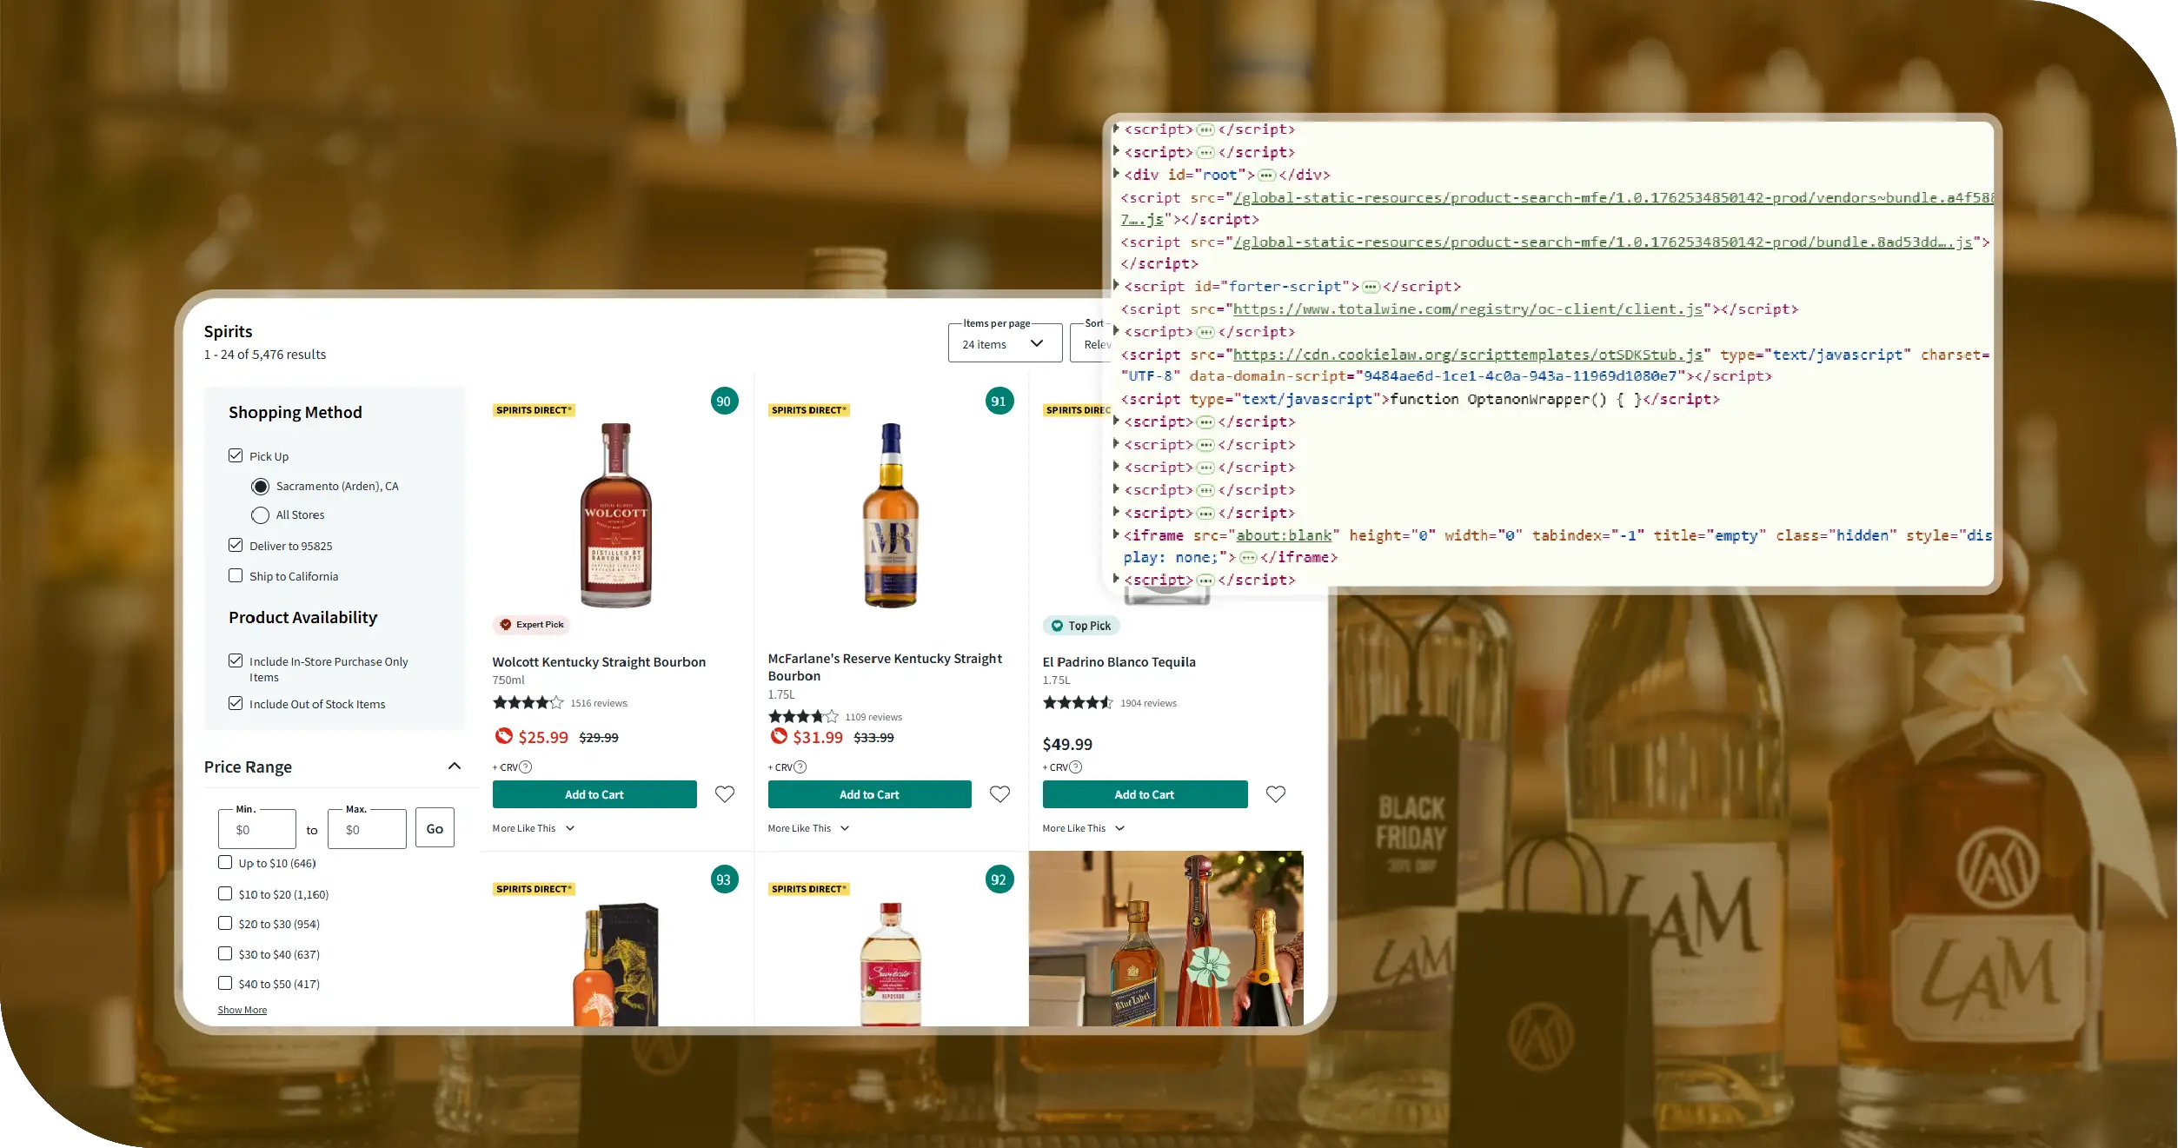Click the heart icon on McFarlane's Reserve Bourbon
This screenshot has height=1148, width=2178.
[x=999, y=793]
